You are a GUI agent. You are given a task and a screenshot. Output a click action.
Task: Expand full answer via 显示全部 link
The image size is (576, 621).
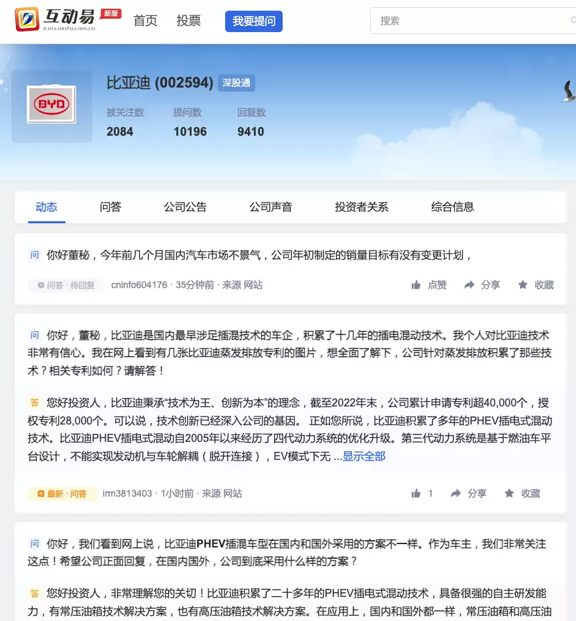tap(364, 457)
